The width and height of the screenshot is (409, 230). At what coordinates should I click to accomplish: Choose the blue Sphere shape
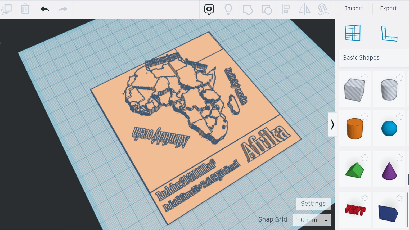[x=389, y=129]
